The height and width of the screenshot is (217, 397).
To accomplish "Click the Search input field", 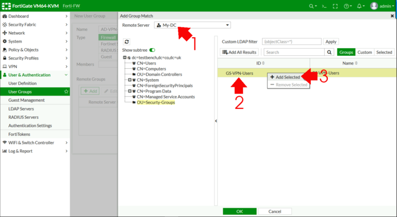I will (294, 52).
